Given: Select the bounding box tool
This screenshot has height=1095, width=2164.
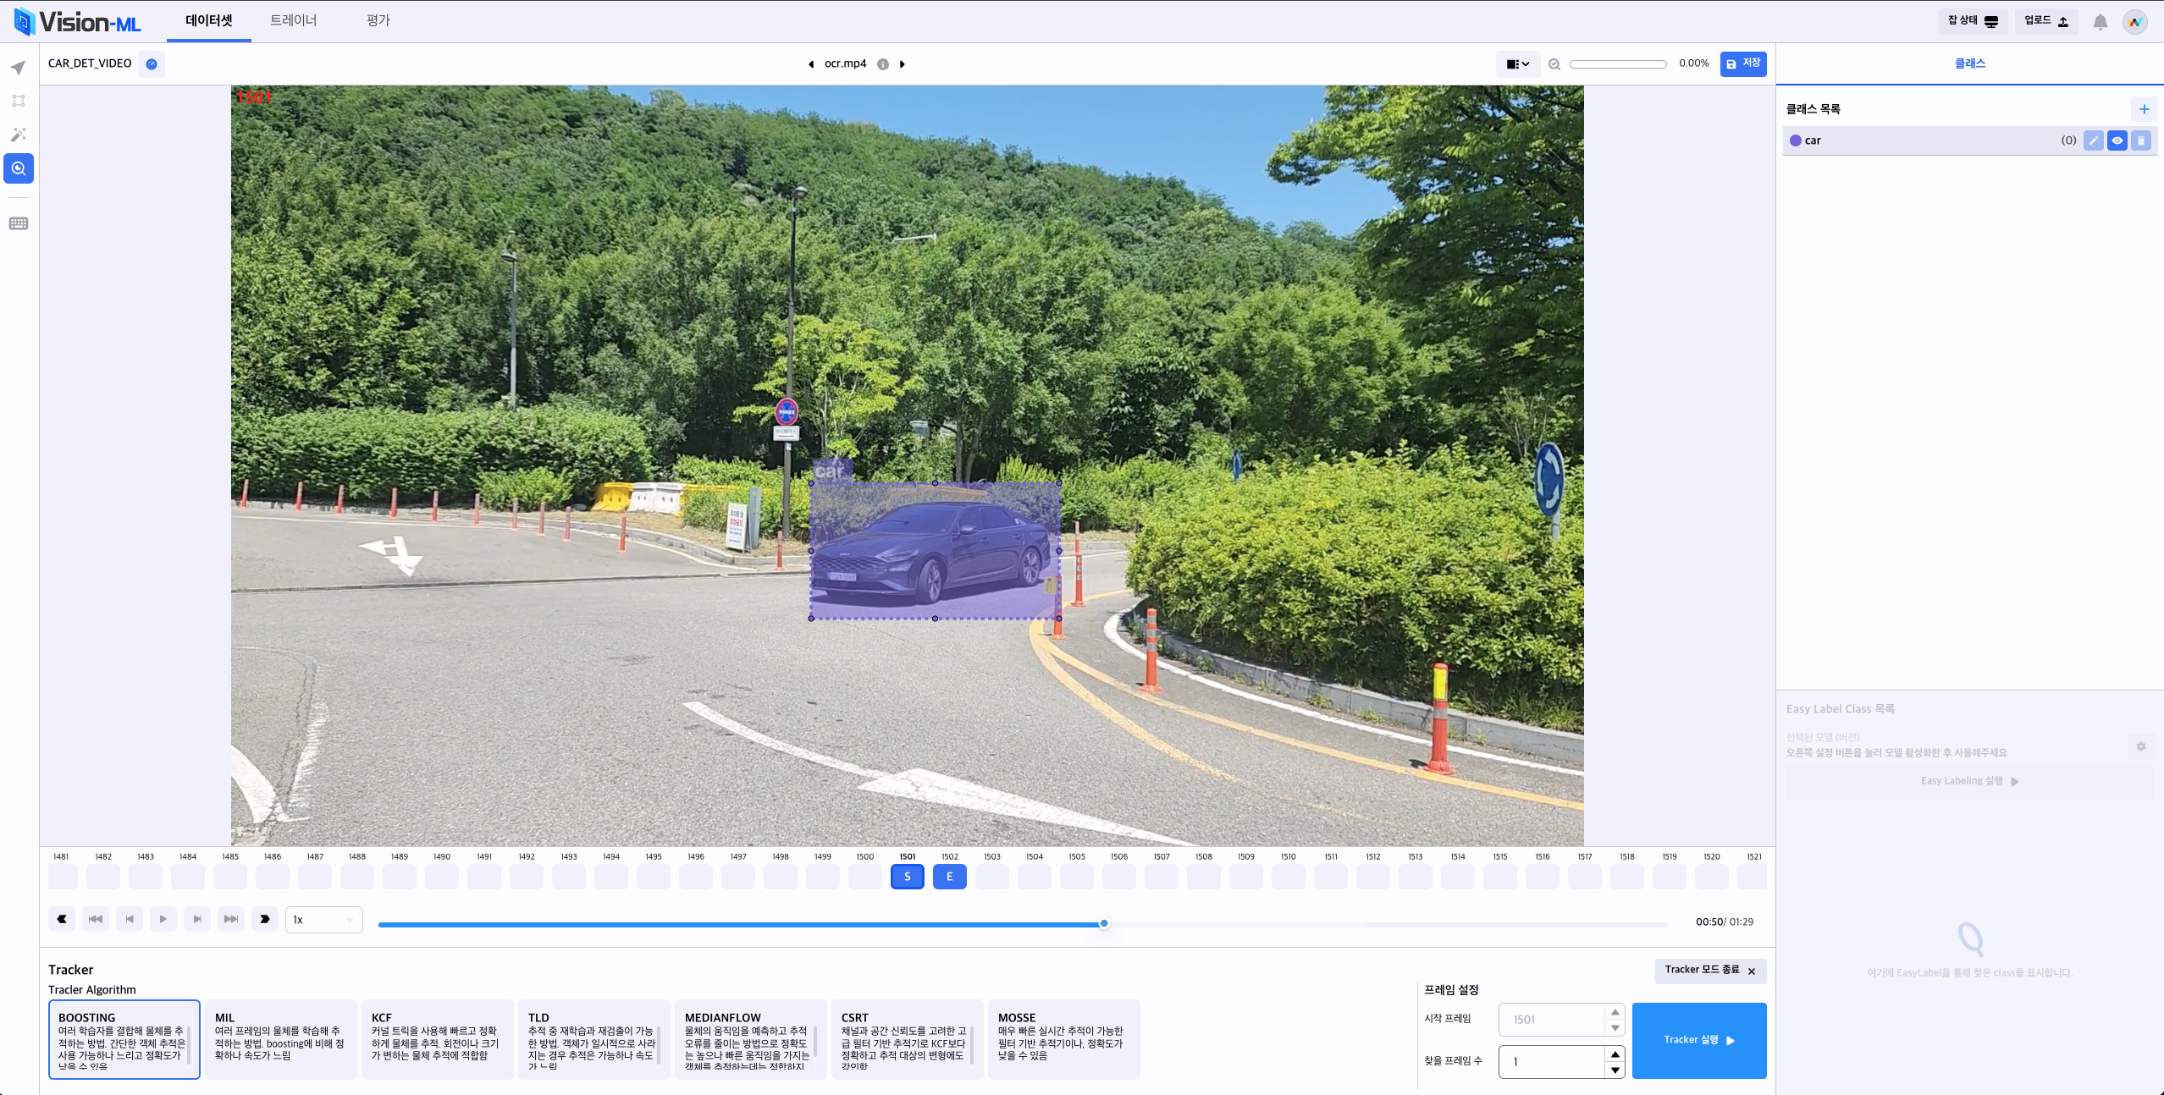Looking at the screenshot, I should [x=19, y=101].
